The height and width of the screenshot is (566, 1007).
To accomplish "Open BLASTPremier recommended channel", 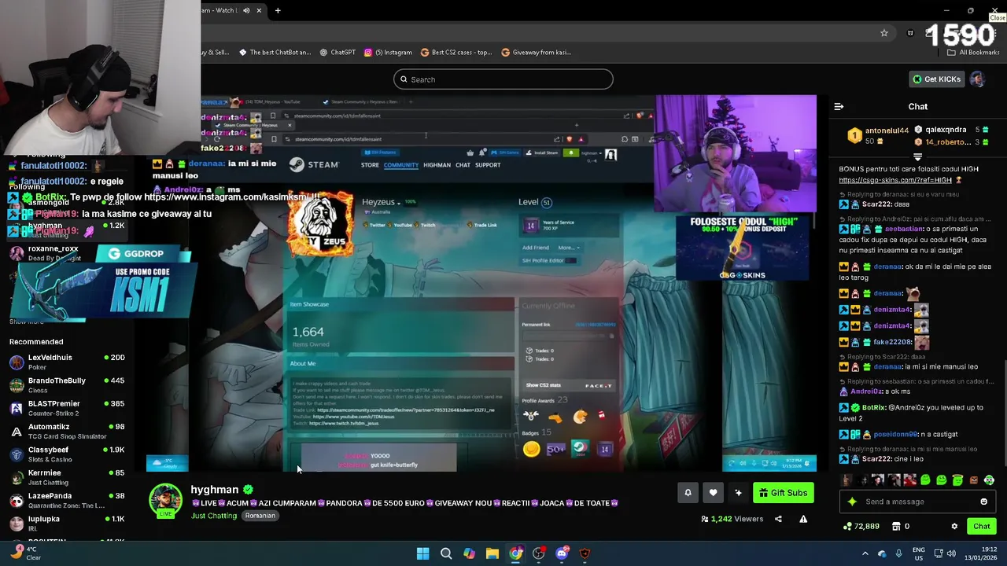I will pyautogui.click(x=67, y=408).
